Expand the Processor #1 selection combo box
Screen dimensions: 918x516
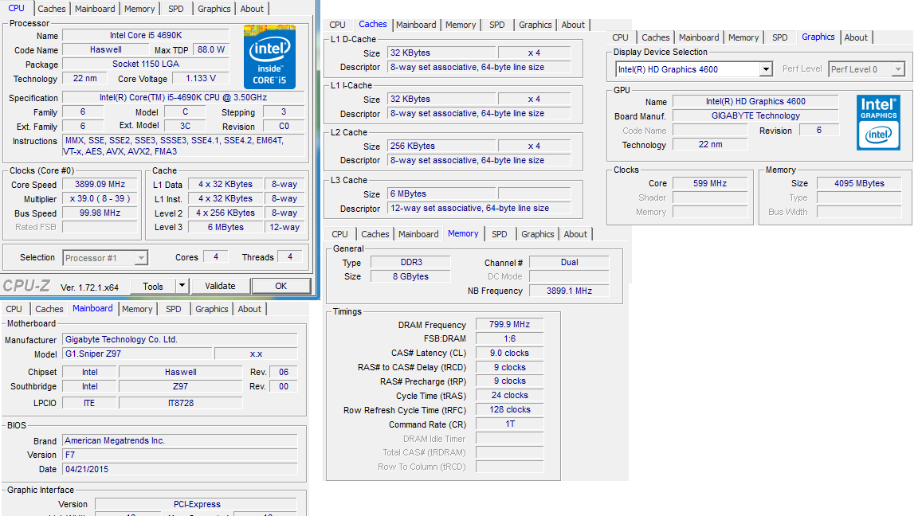pos(141,258)
